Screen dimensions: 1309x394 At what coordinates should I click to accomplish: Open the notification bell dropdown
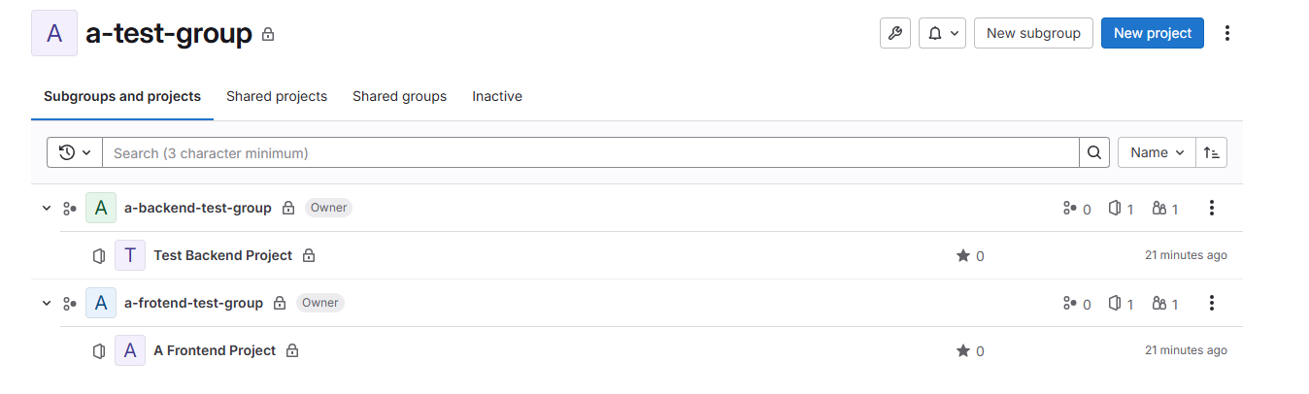point(942,33)
